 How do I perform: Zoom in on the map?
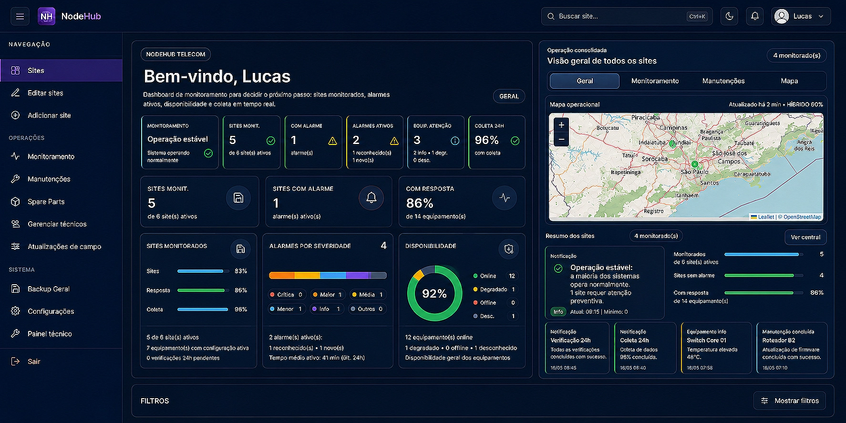click(561, 125)
